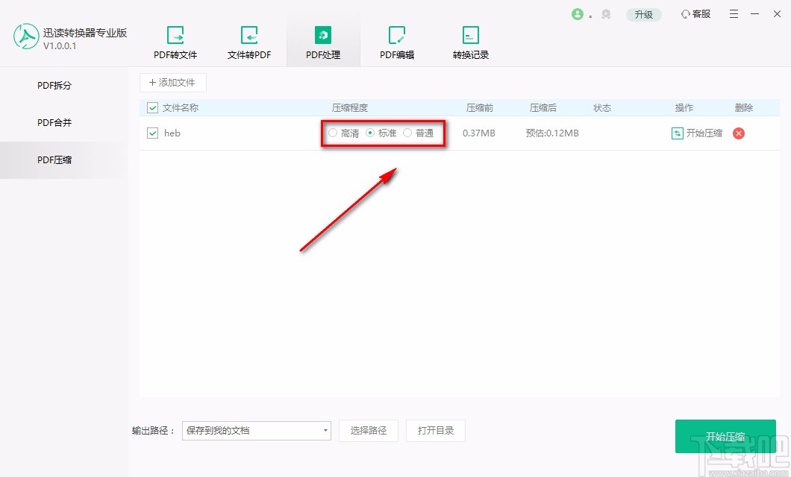Open the PDF编辑 editor
Image resolution: width=791 pixels, height=477 pixels.
(x=396, y=41)
